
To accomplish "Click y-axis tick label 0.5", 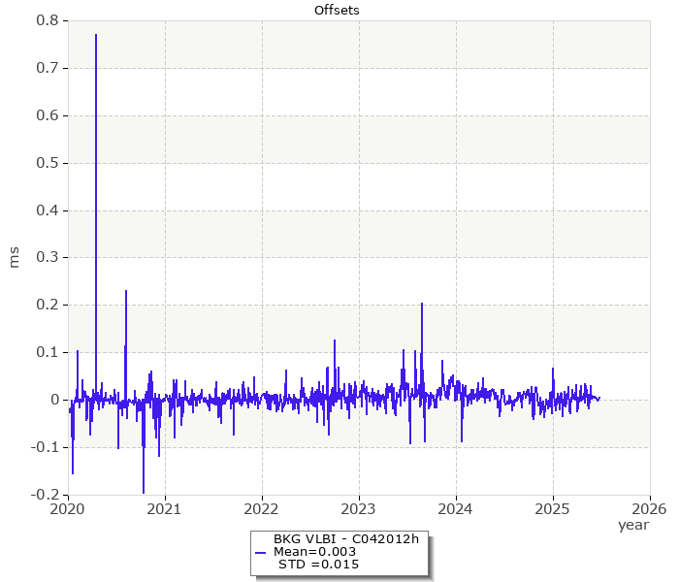I will pyautogui.click(x=48, y=163).
